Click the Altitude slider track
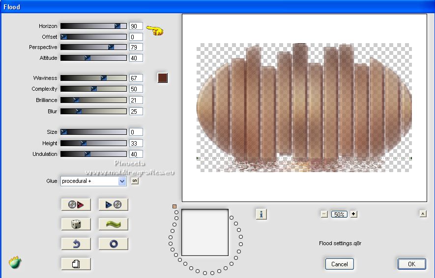Image resolution: width=435 pixels, height=278 pixels. tap(93, 58)
